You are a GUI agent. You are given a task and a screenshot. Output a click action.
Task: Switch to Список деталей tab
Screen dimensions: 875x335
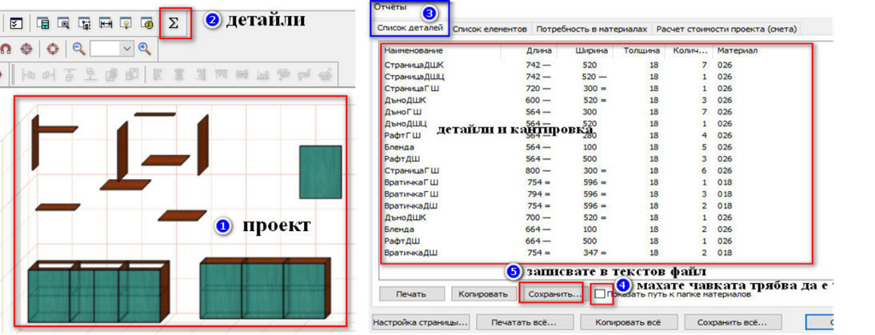[410, 28]
